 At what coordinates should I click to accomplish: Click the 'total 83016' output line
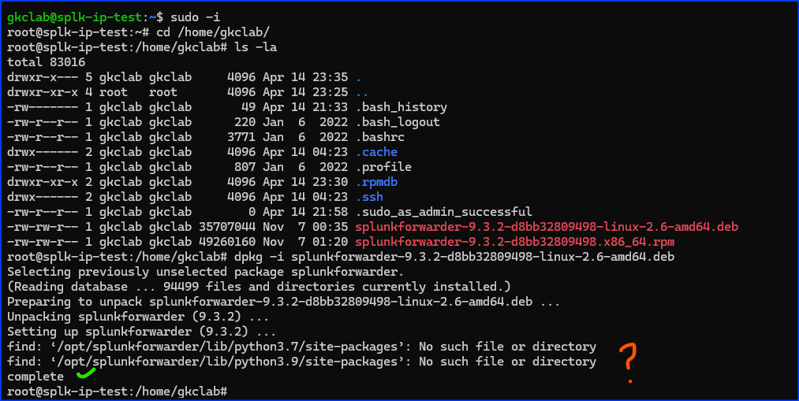click(46, 62)
